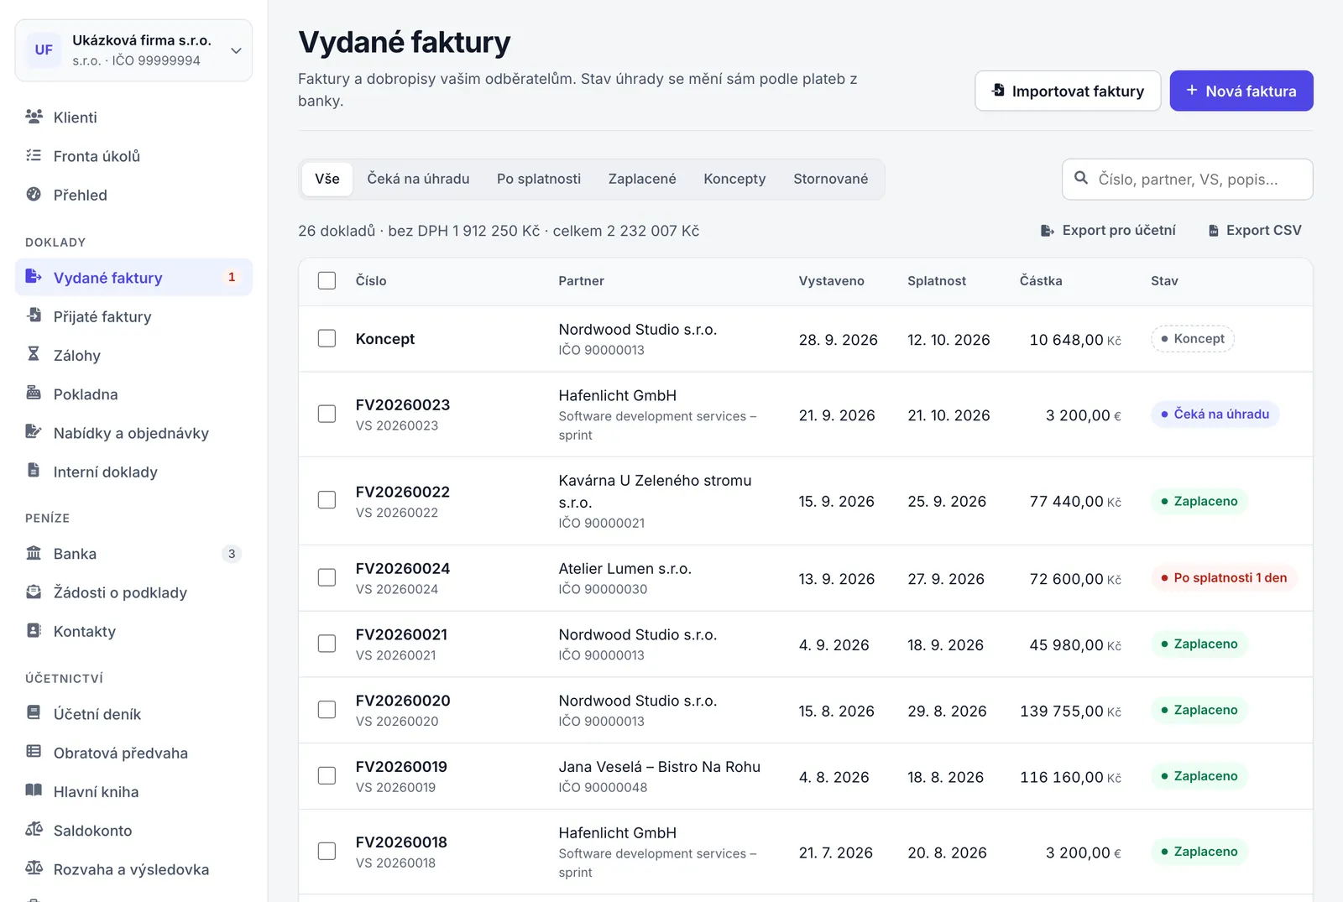Focus the Číslo, partner, VS search field
The width and height of the screenshot is (1343, 902).
1187,180
